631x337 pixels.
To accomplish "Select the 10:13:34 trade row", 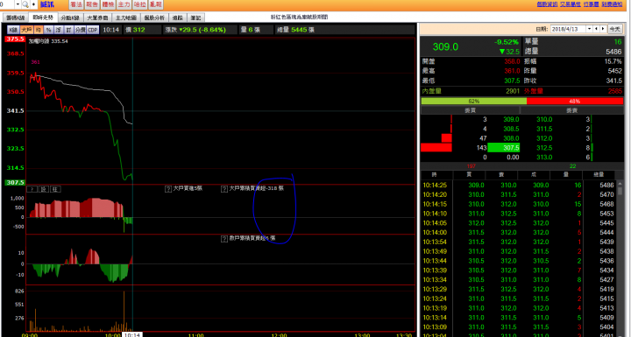I will [518, 279].
